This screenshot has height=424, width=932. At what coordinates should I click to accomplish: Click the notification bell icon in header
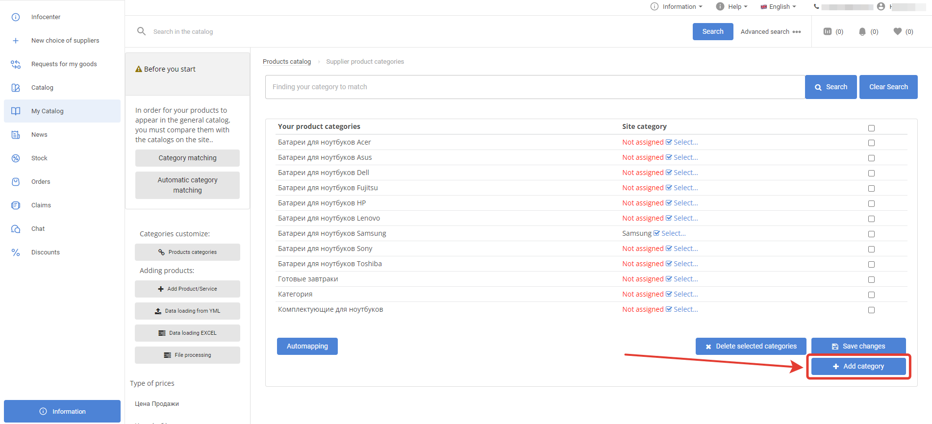point(862,32)
